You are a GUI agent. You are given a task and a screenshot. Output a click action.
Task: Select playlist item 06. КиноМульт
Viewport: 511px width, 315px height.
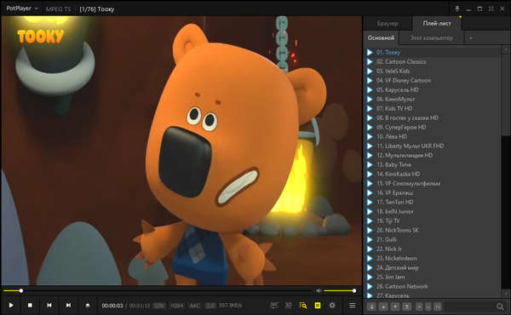[x=433, y=99]
